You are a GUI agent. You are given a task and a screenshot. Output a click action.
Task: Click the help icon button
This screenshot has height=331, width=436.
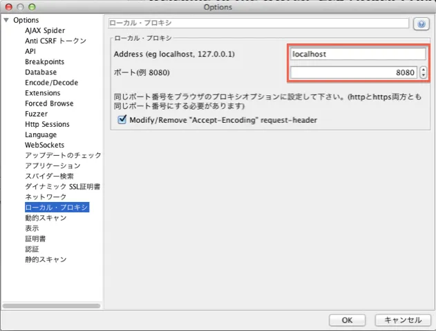pyautogui.click(x=421, y=23)
